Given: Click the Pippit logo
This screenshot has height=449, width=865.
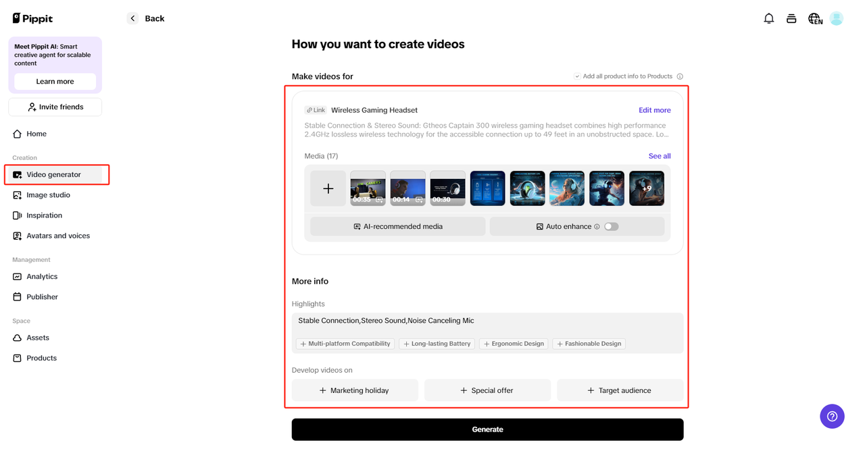Looking at the screenshot, I should coord(32,18).
